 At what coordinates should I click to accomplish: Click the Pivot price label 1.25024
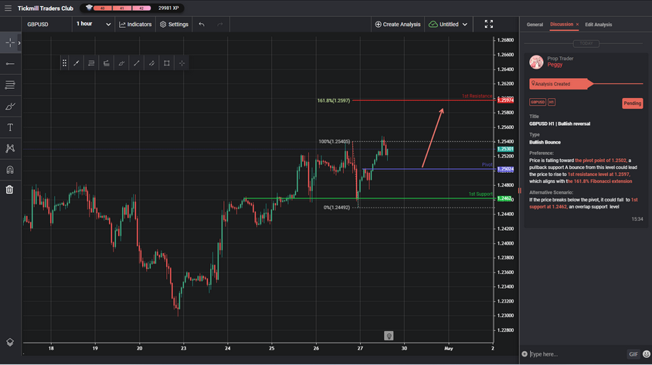(x=505, y=169)
